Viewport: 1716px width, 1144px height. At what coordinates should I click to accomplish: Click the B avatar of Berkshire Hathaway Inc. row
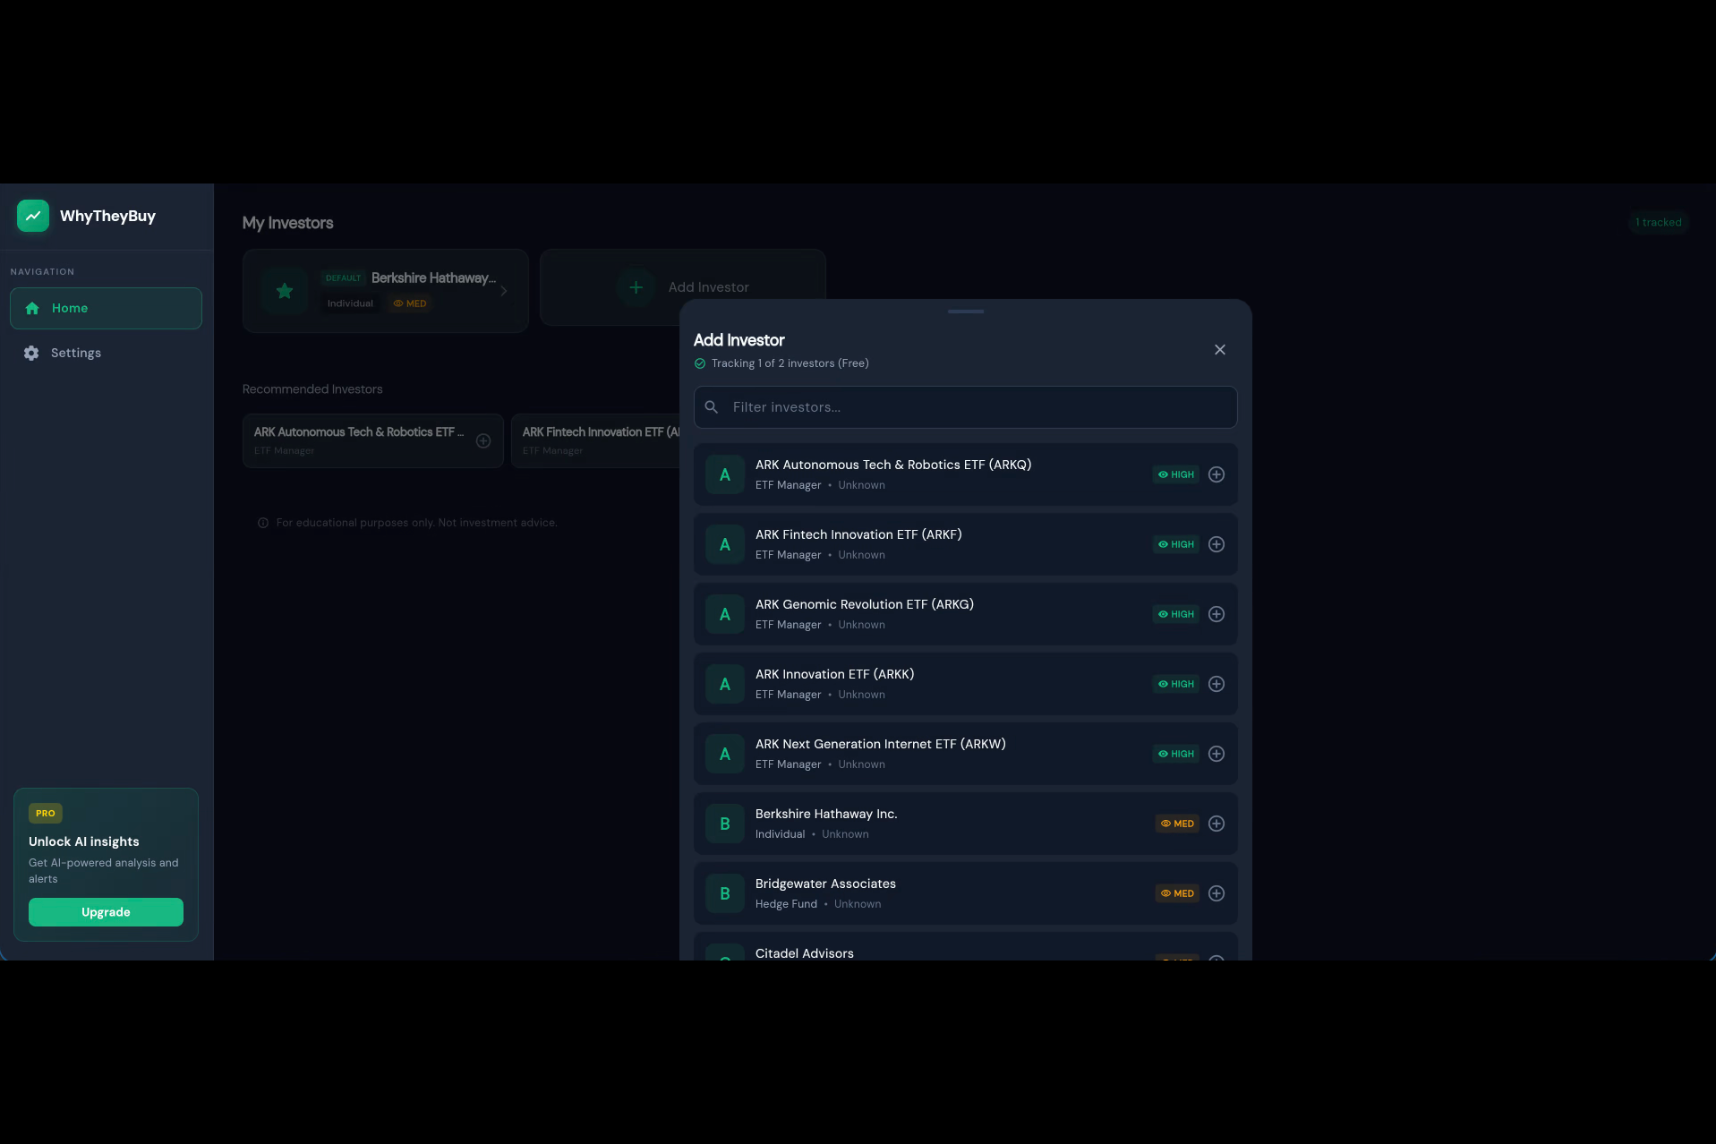coord(724,824)
